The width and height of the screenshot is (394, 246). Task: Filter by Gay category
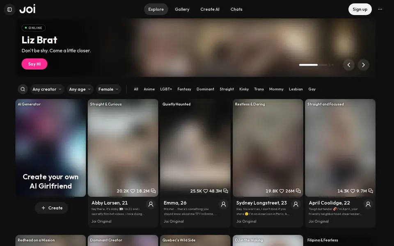(312, 89)
